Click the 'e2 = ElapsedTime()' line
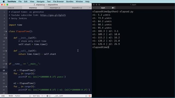Image resolution: width=175 pixels, height=98 pixels. point(24,83)
